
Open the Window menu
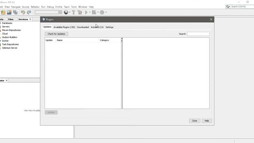pyautogui.click(x=83, y=7)
